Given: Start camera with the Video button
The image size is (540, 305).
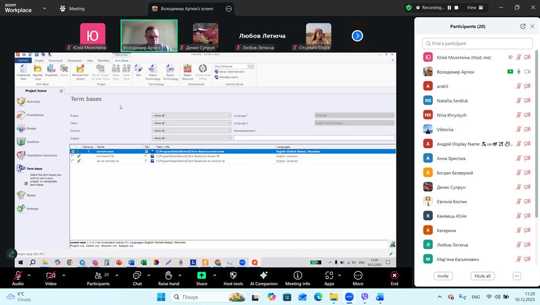Looking at the screenshot, I should point(51,275).
